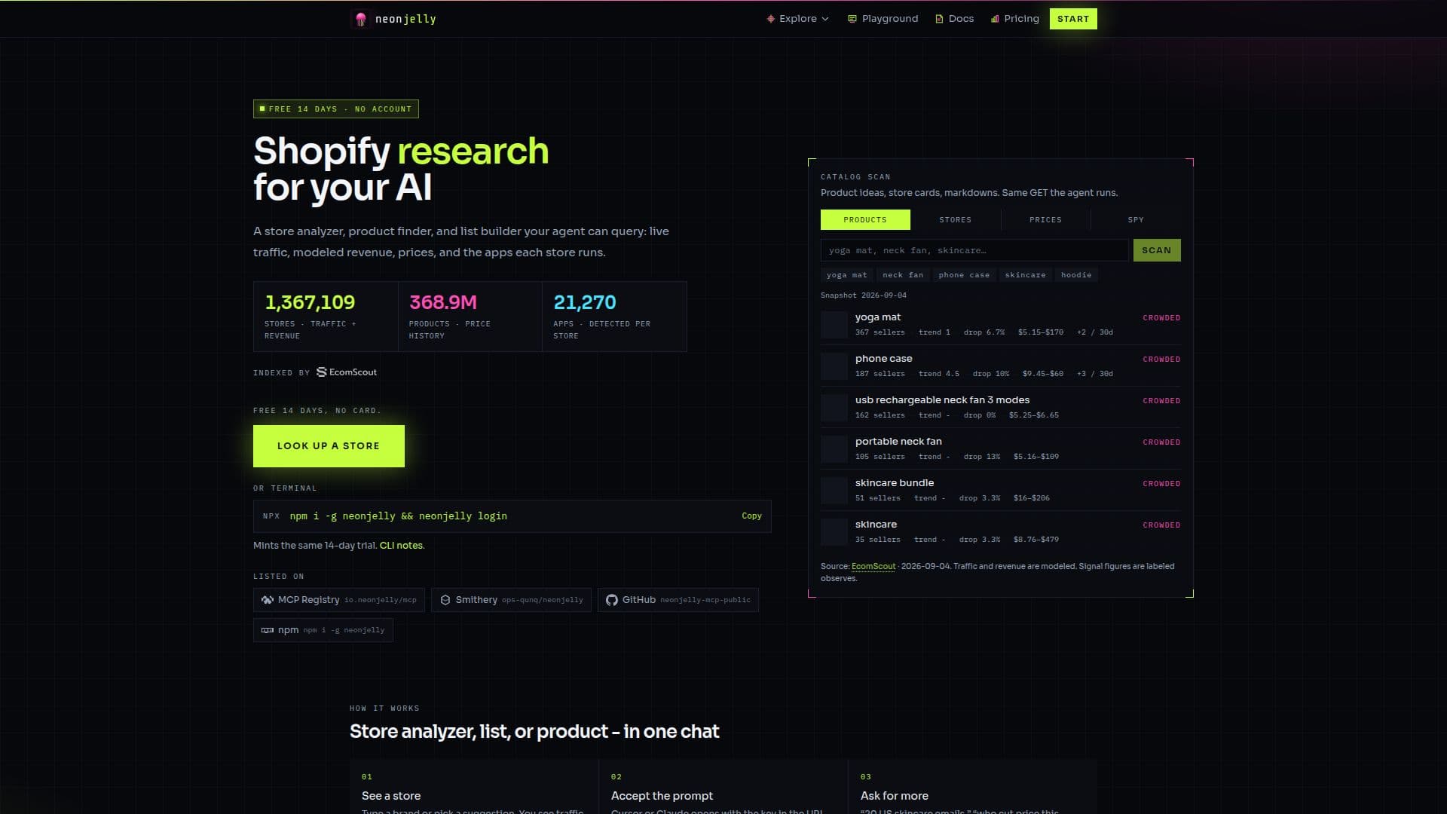Viewport: 1447px width, 814px height.
Task: Click the neonjelly jellyfish logo icon
Action: click(361, 19)
